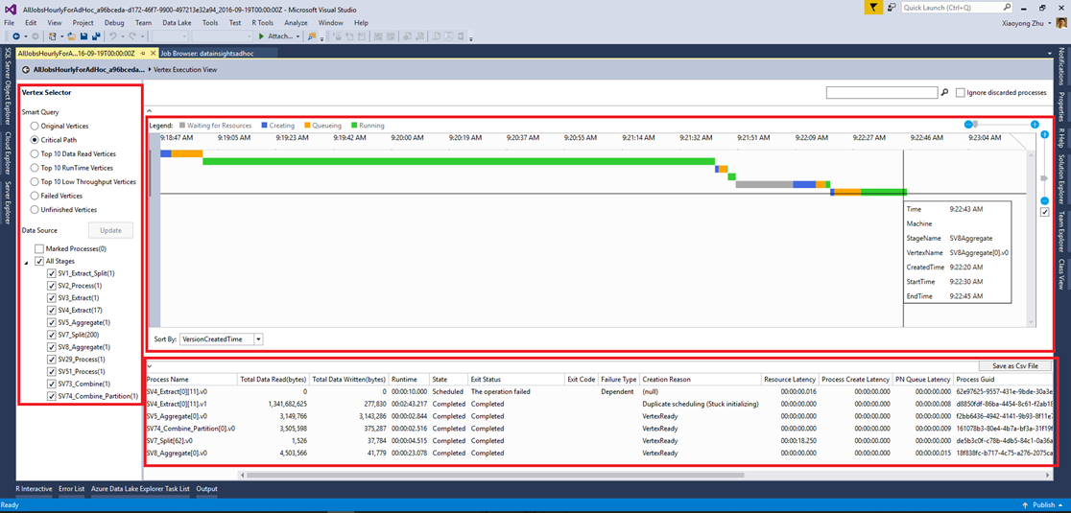The height and width of the screenshot is (513, 1071).
Task: Collapse the All Stages tree node arrow
Action: [26, 262]
